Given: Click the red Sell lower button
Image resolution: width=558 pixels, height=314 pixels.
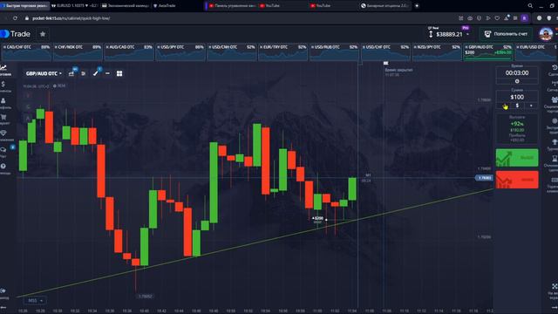Looking at the screenshot, I should click(517, 180).
